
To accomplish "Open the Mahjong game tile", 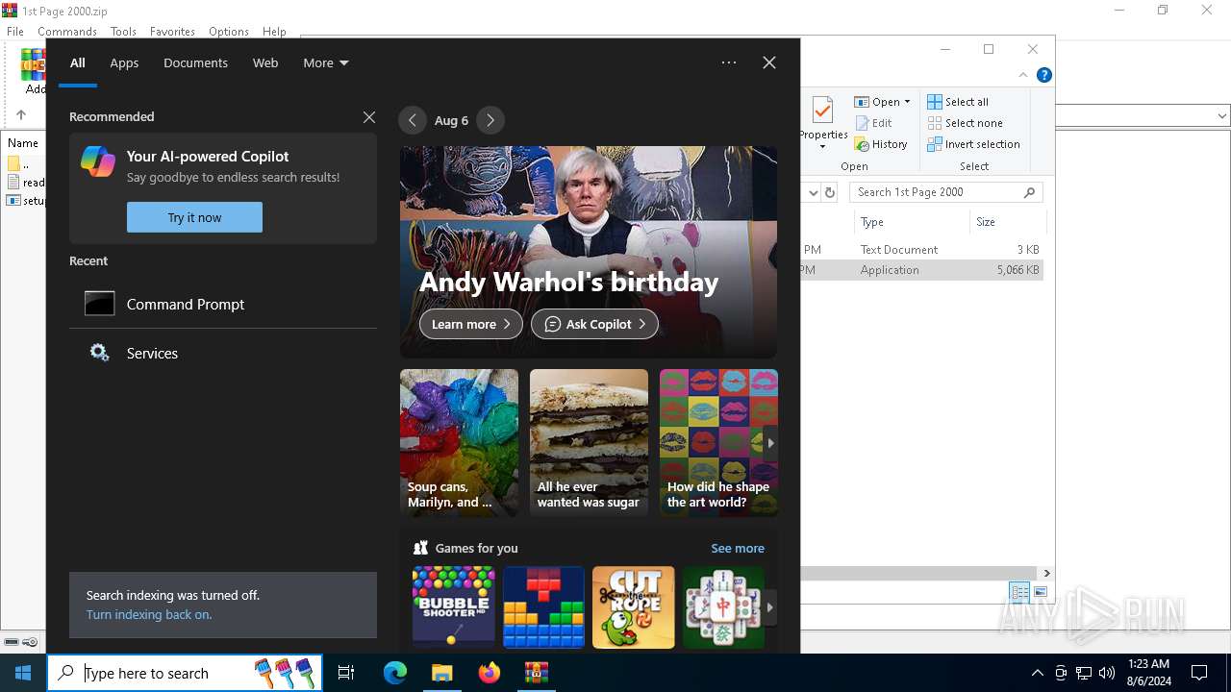I will click(723, 606).
